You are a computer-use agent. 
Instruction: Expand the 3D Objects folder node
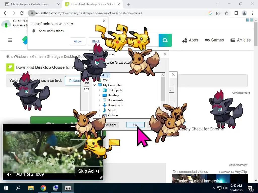(99, 90)
